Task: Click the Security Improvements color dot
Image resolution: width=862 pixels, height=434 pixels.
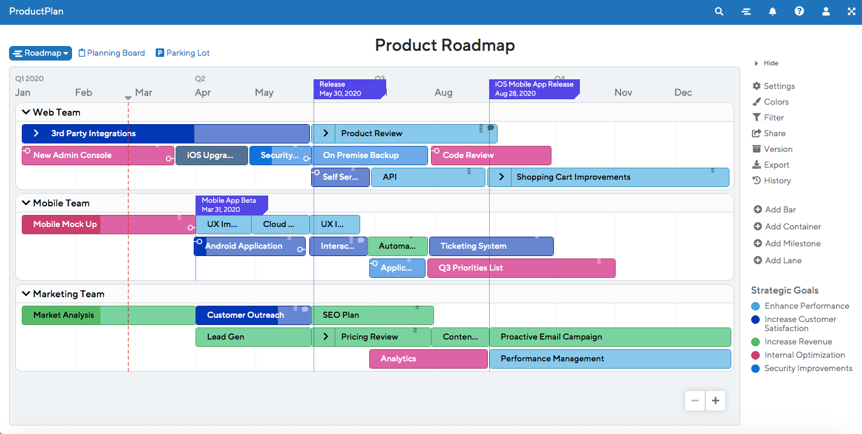Action: click(755, 369)
